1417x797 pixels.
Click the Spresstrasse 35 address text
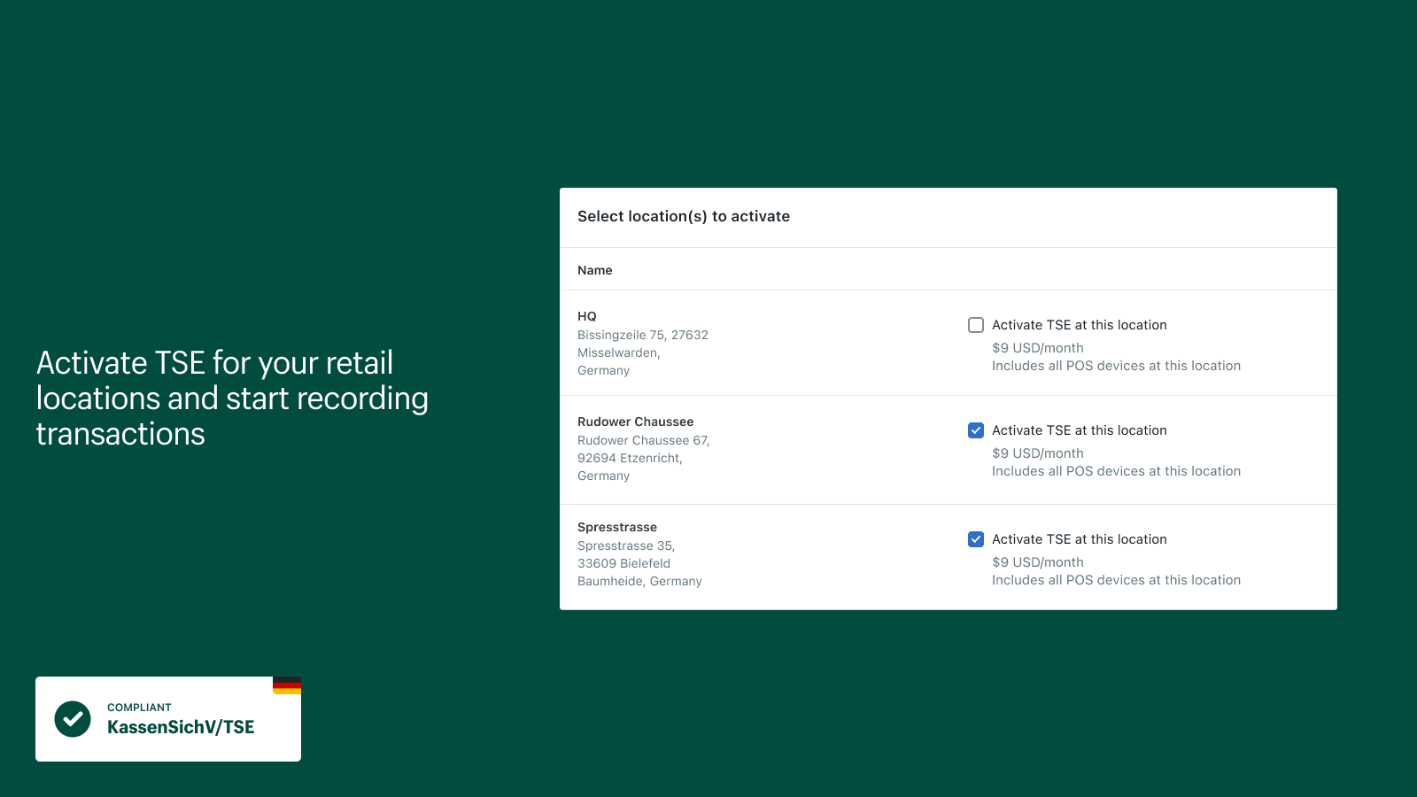[x=626, y=546]
